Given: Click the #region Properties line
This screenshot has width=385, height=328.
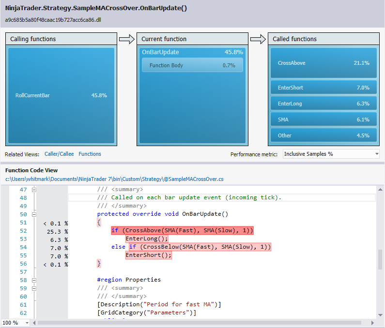Looking at the screenshot, I should coord(129,280).
